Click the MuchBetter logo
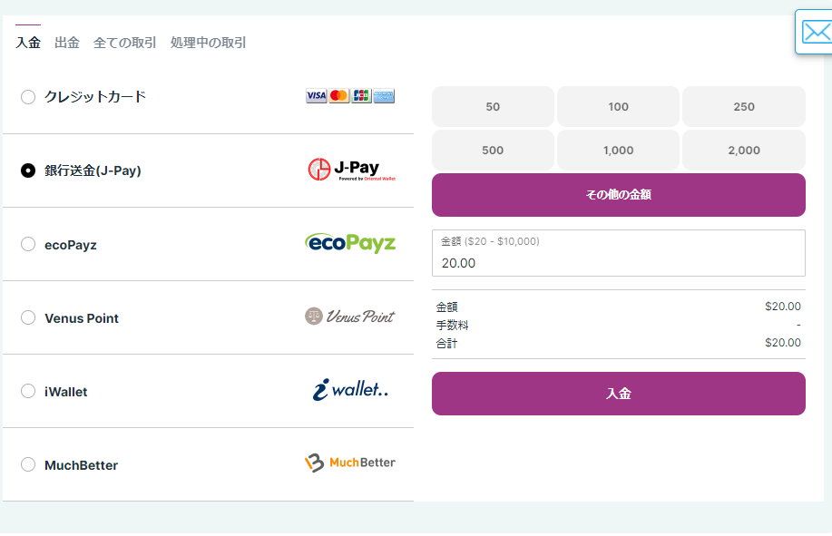Image resolution: width=832 pixels, height=536 pixels. click(350, 463)
